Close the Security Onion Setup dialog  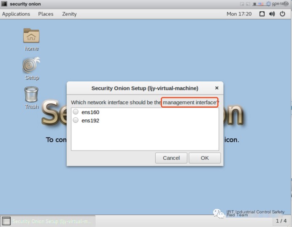(x=217, y=88)
